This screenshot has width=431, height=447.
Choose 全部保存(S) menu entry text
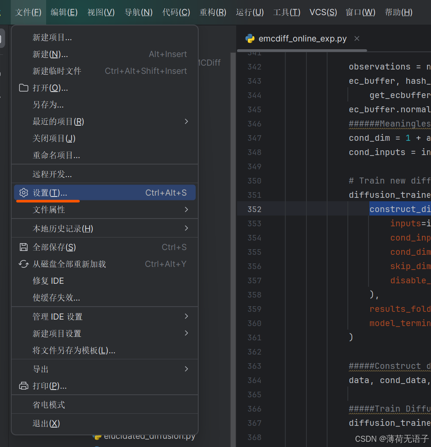[54, 247]
